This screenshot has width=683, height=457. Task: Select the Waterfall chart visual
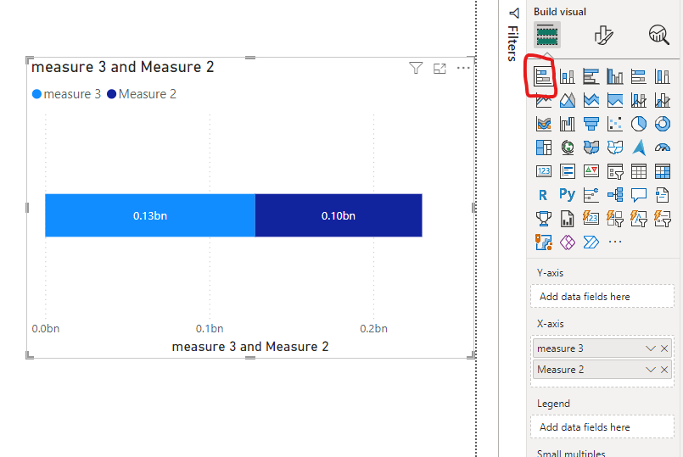coord(567,124)
